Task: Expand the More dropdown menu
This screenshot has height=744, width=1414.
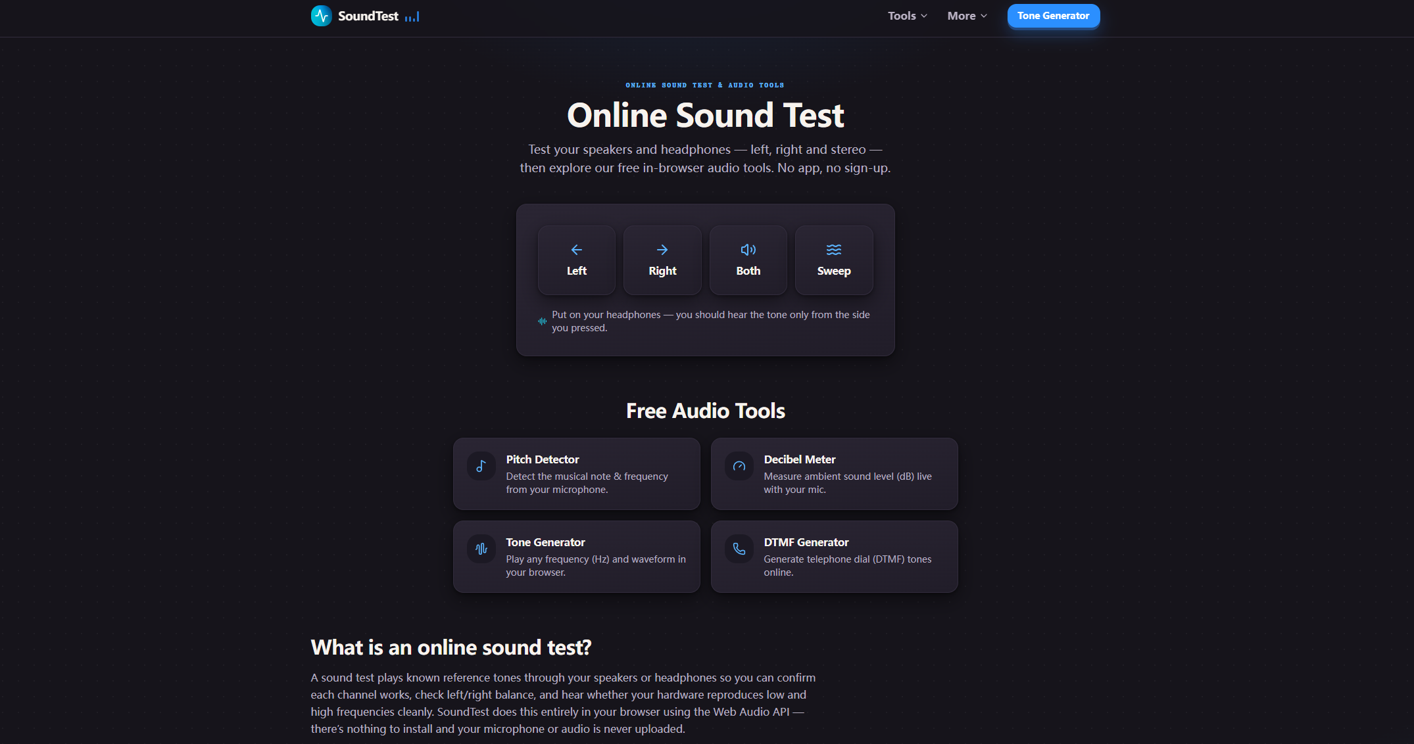Action: (x=967, y=16)
